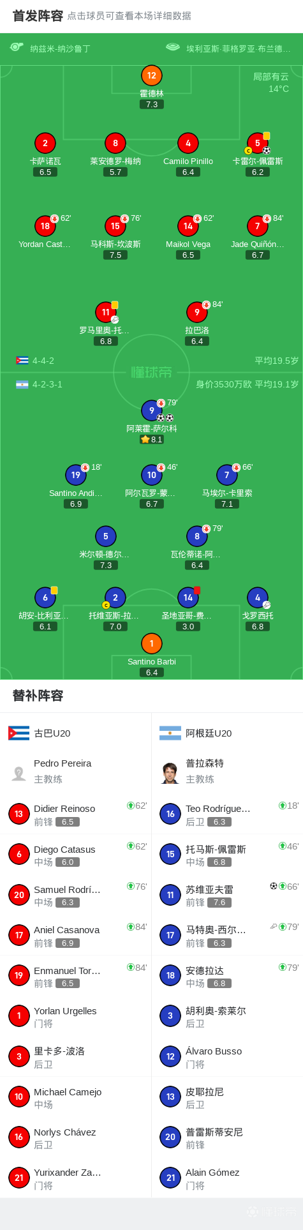Open substitute Didier Reinoso entry
The width and height of the screenshot is (303, 1230).
[76, 814]
